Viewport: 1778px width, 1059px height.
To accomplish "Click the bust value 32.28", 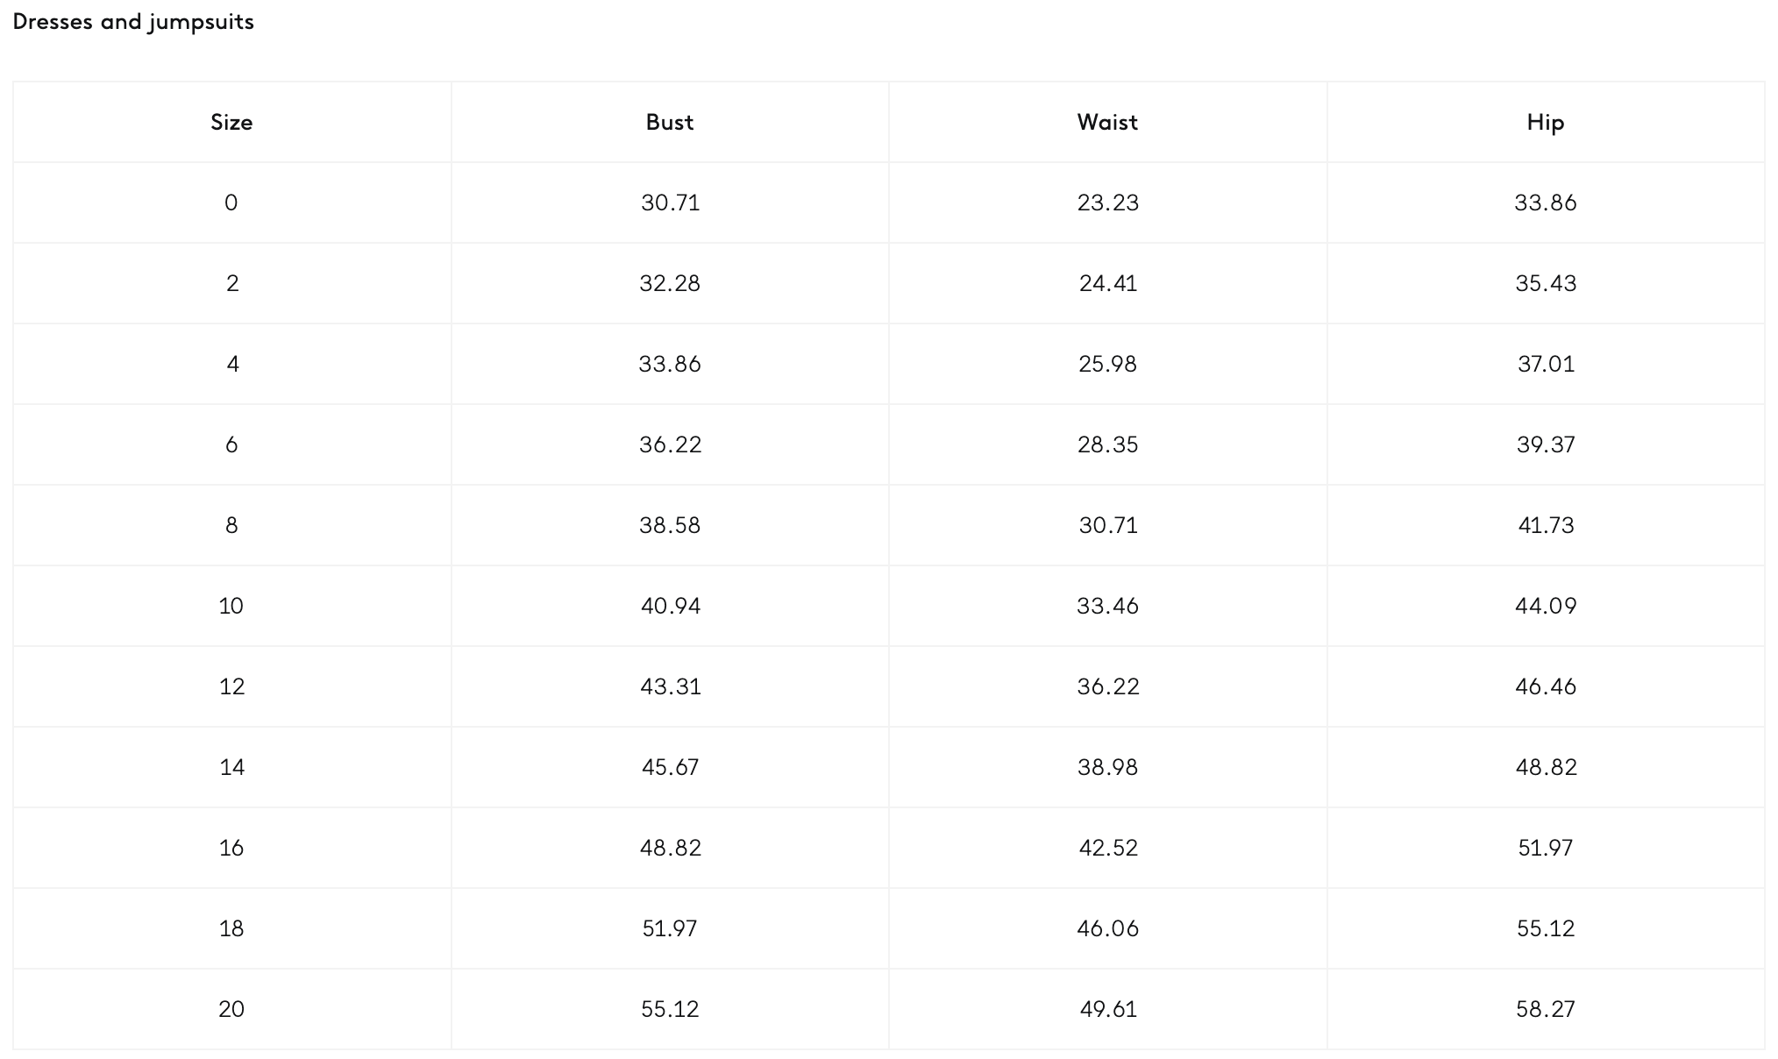I will tap(670, 283).
